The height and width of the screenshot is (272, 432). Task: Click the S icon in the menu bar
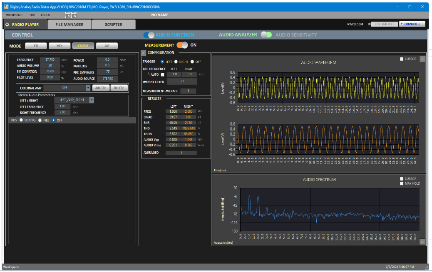pyautogui.click(x=69, y=15)
